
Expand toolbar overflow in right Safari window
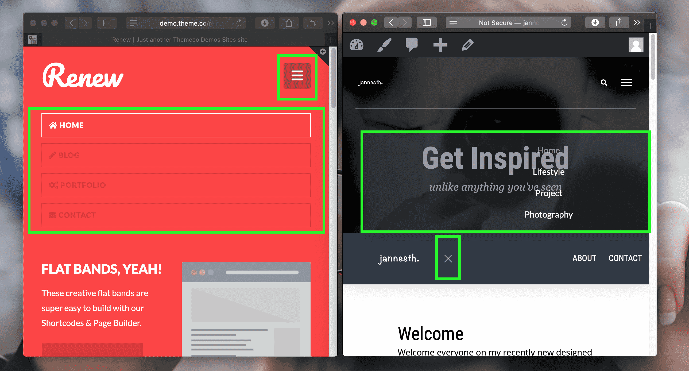pos(637,22)
